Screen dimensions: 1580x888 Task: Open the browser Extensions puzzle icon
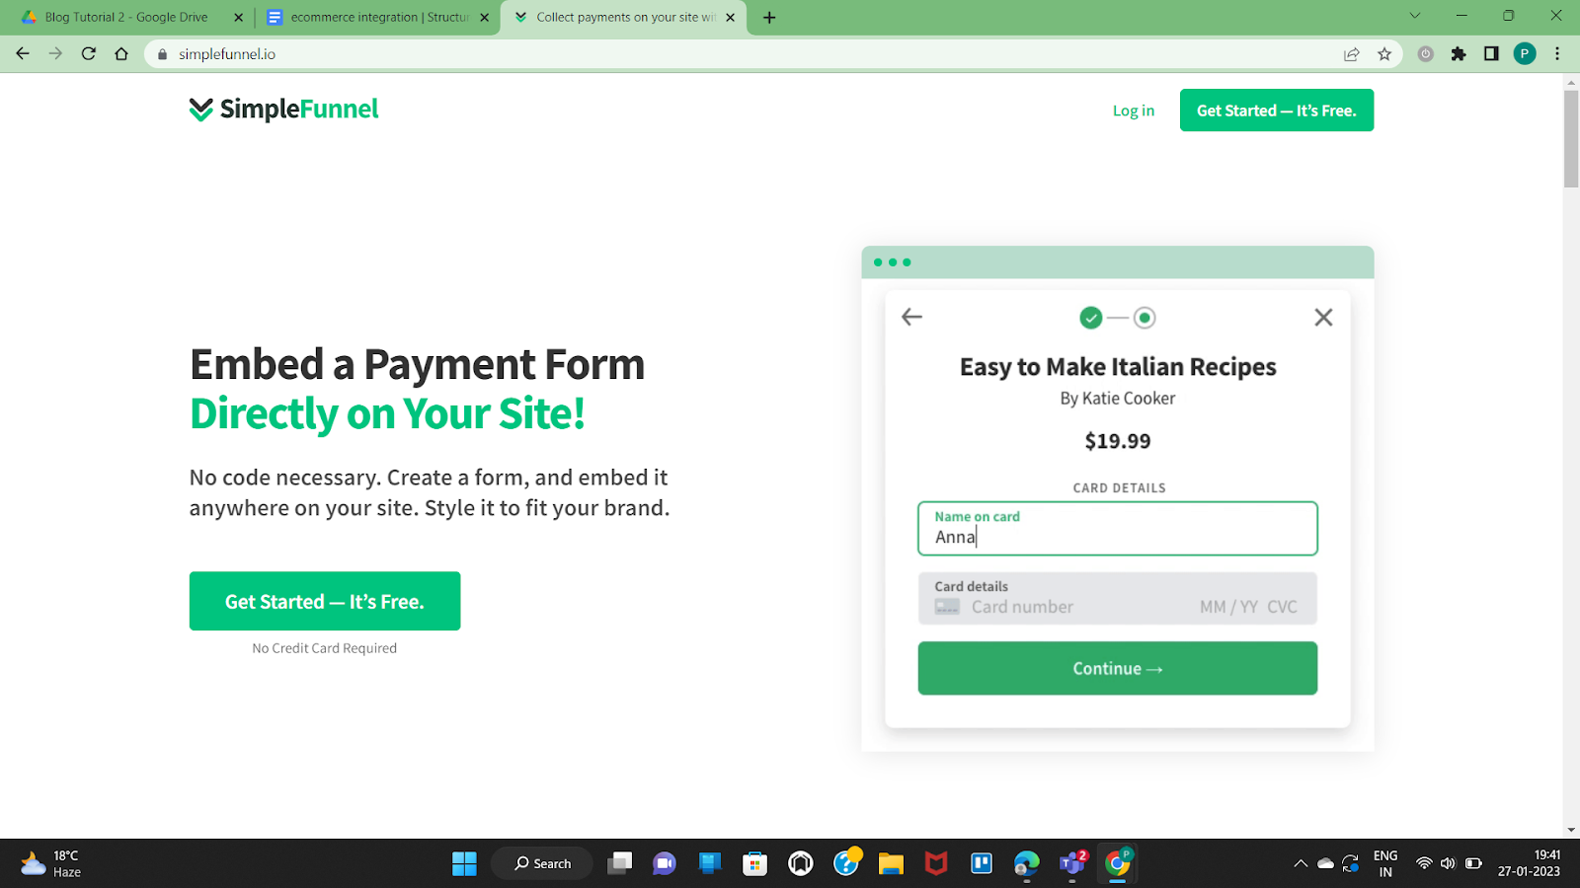tap(1459, 54)
